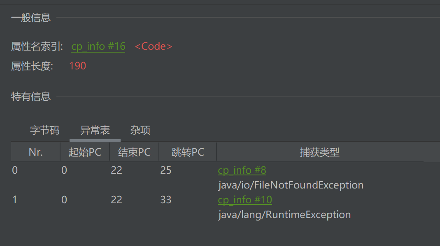Screen dimensions: 440x246
Task: Click the 跳转PC column header
Action: coord(188,152)
